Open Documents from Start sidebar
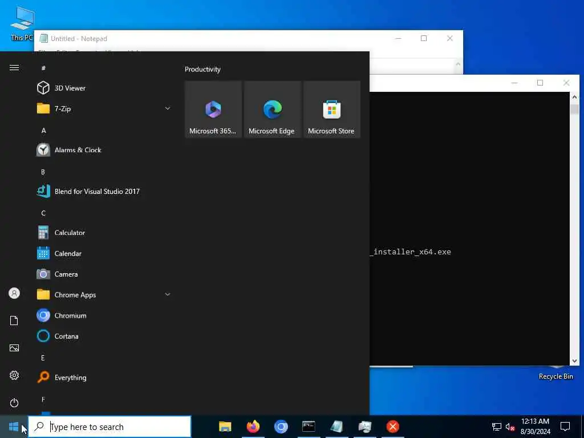Image resolution: width=584 pixels, height=438 pixels. [14, 321]
